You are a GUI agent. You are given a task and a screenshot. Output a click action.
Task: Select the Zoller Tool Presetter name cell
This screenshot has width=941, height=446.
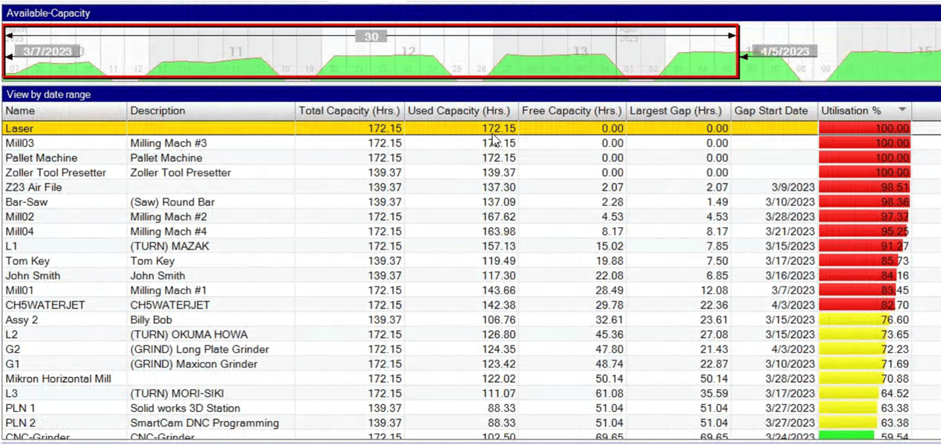pos(55,172)
